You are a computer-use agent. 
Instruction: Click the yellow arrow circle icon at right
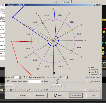(x=104, y=32)
